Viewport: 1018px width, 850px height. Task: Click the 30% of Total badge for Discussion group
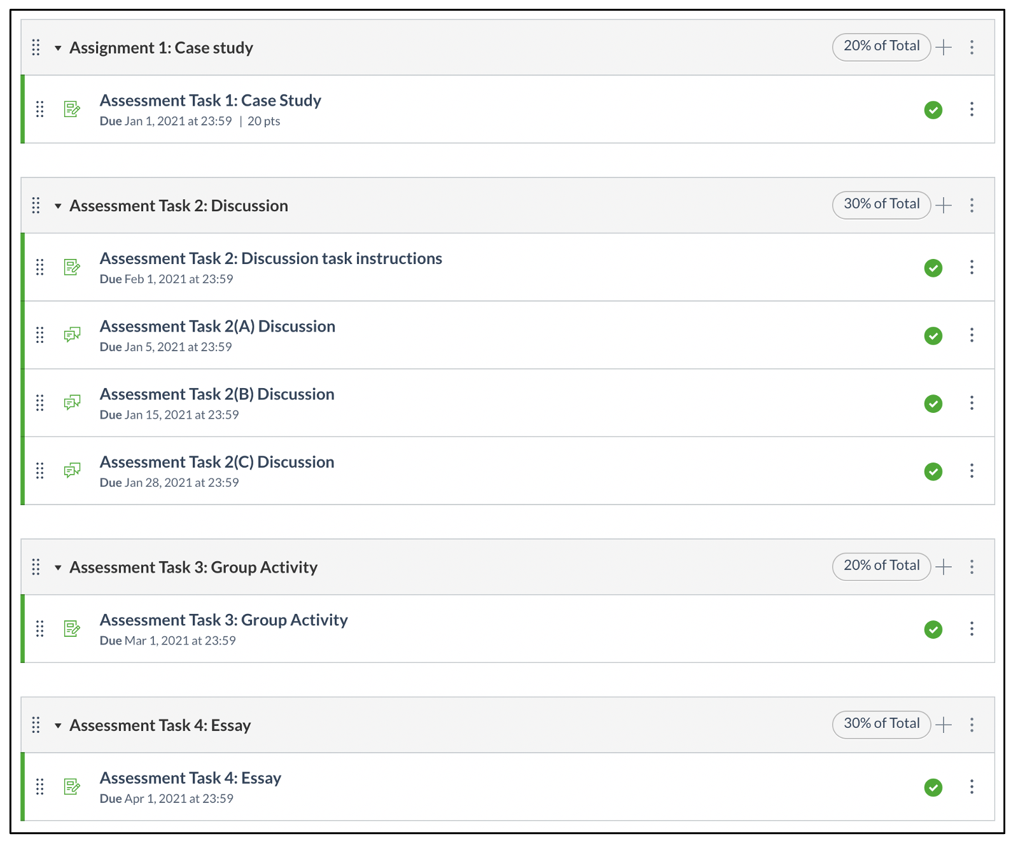(882, 205)
